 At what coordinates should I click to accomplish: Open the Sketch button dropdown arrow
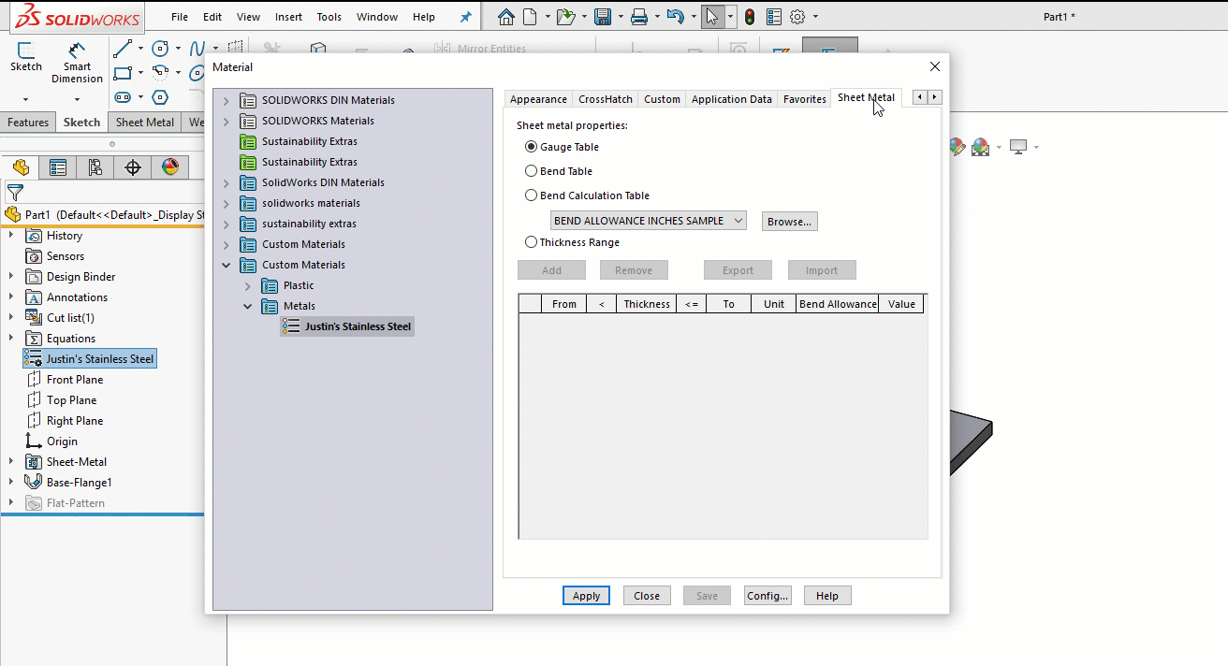point(26,98)
